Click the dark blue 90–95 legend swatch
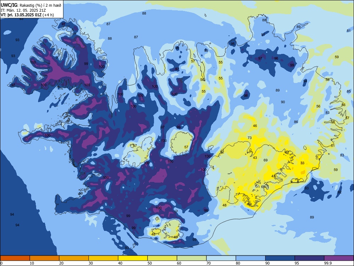Viewport: 354px width, 266px height. pyautogui.click(x=280, y=258)
